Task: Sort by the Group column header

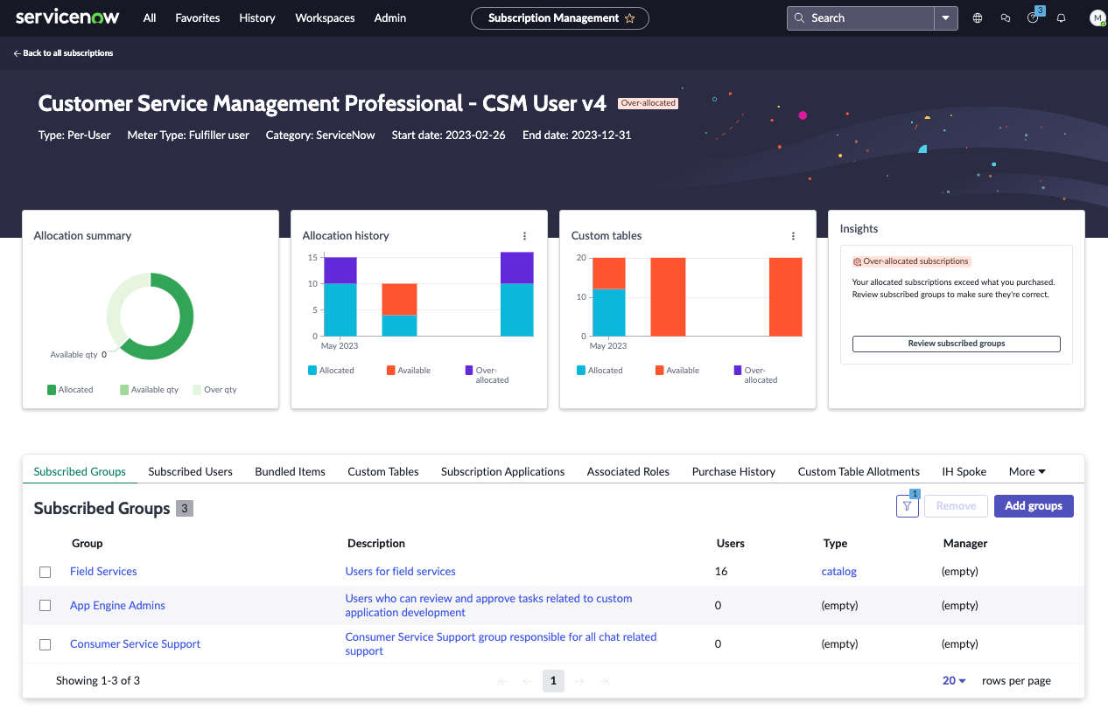Action: click(x=88, y=544)
